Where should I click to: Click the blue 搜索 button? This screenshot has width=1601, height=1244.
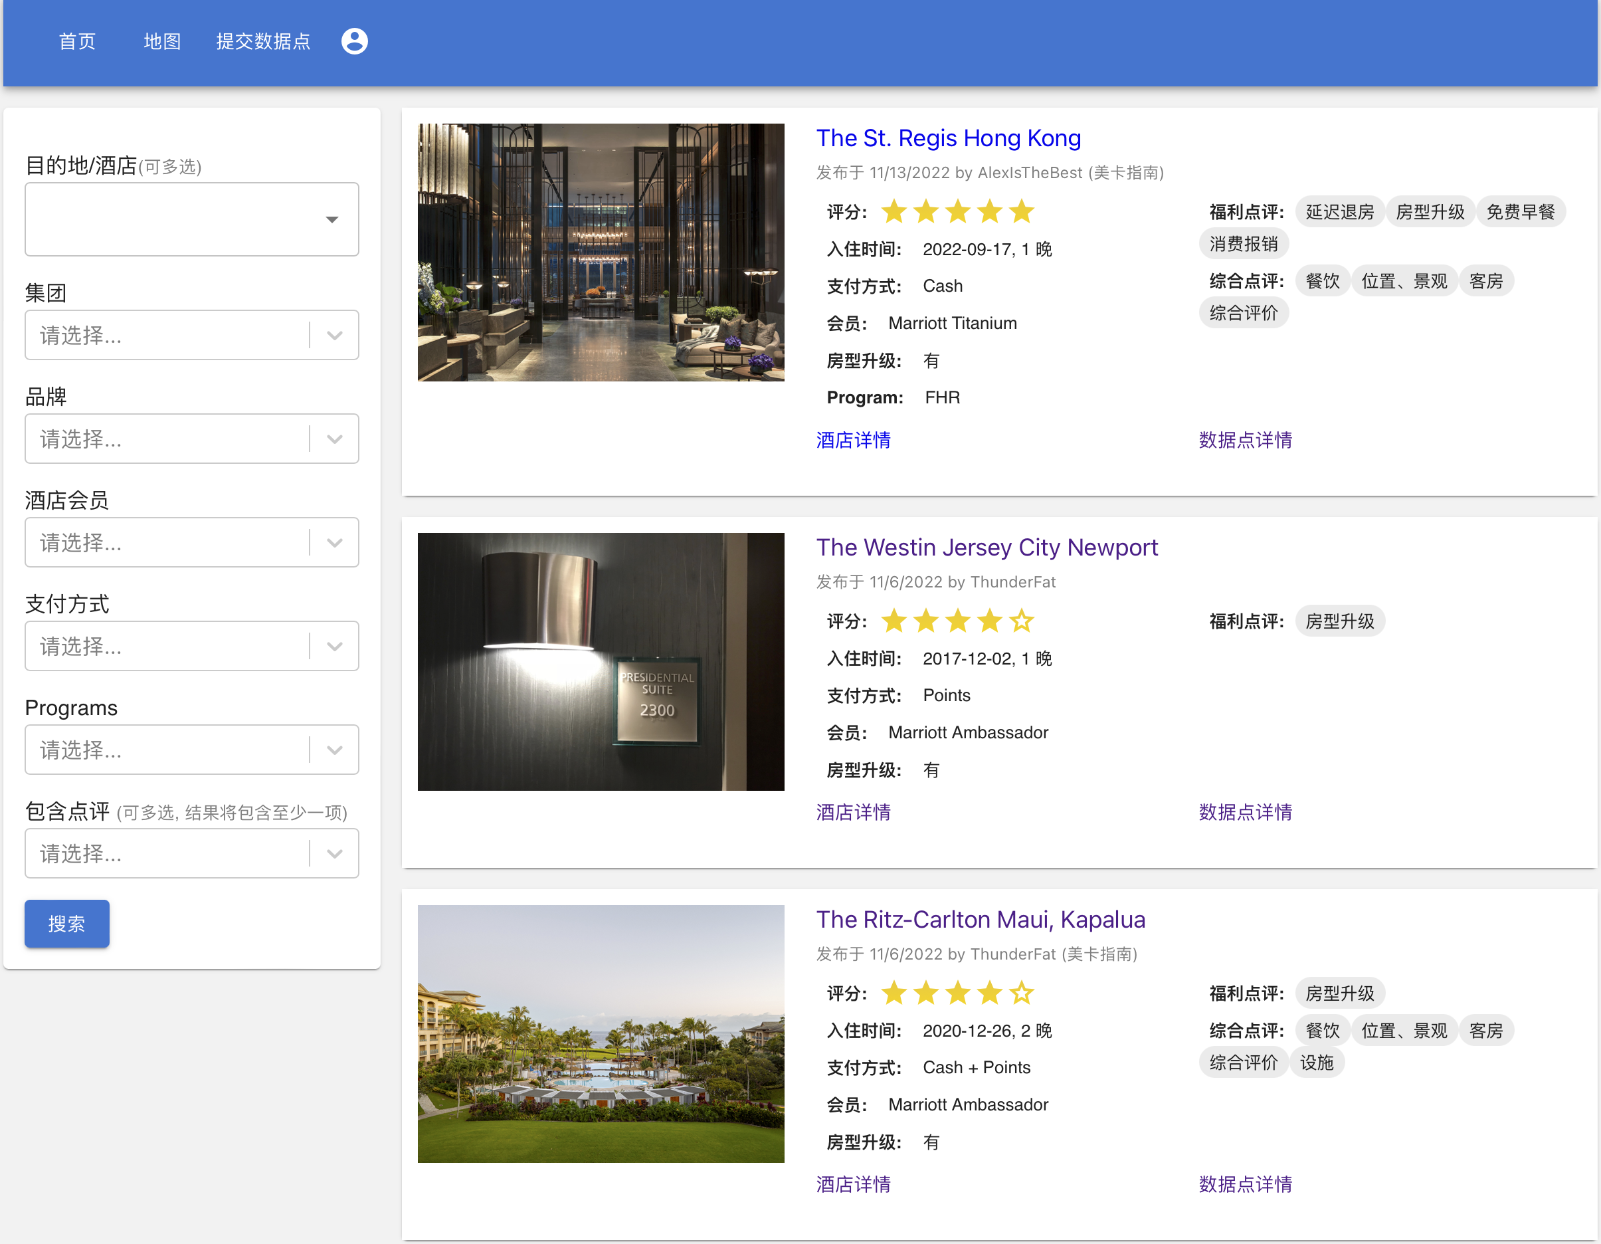(66, 924)
